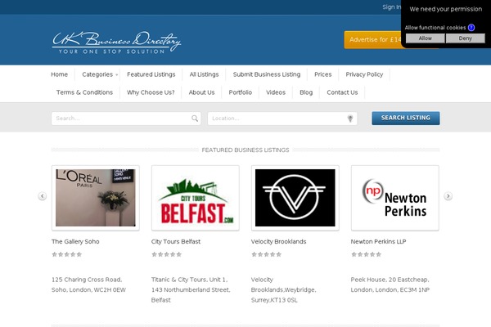The image size is (491, 327).
Task: Open Velocity Brooklands logo thumbnail
Action: [x=295, y=198]
